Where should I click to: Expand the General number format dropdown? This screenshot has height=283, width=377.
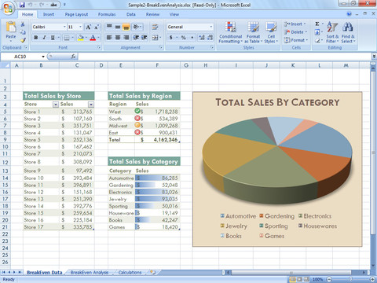[x=211, y=27]
